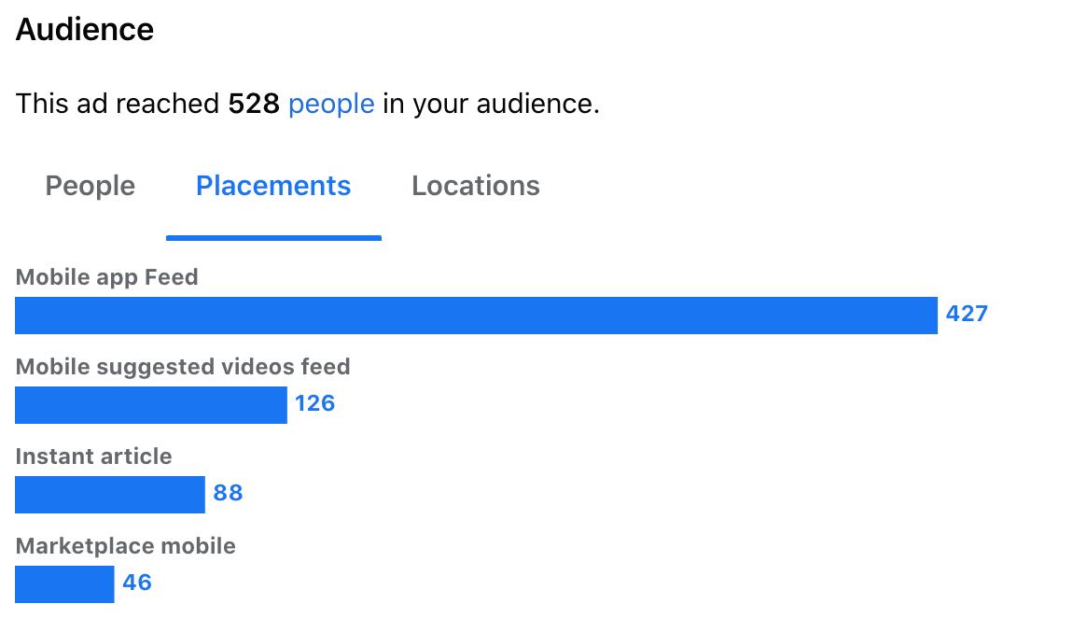Click the 'Instant article' label
This screenshot has height=618, width=1073.
[x=93, y=456]
